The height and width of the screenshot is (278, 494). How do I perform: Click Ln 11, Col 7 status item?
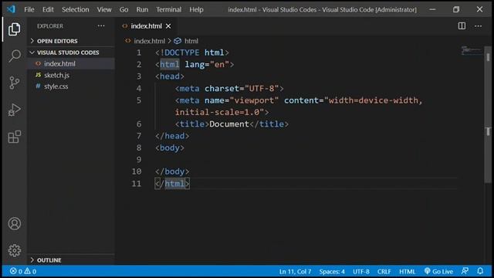295,271
